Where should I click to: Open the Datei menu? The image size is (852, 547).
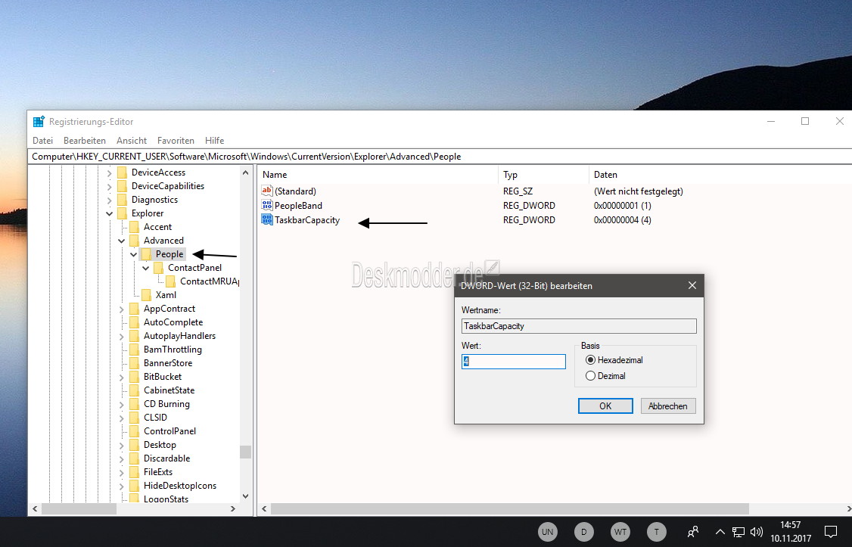[x=42, y=140]
